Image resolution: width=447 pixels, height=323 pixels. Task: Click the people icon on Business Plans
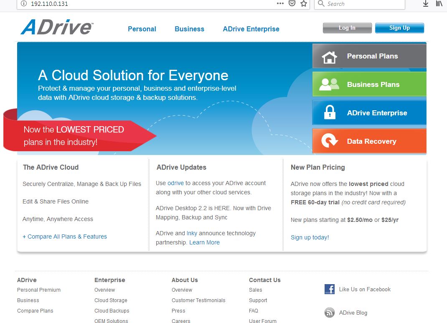[329, 84]
